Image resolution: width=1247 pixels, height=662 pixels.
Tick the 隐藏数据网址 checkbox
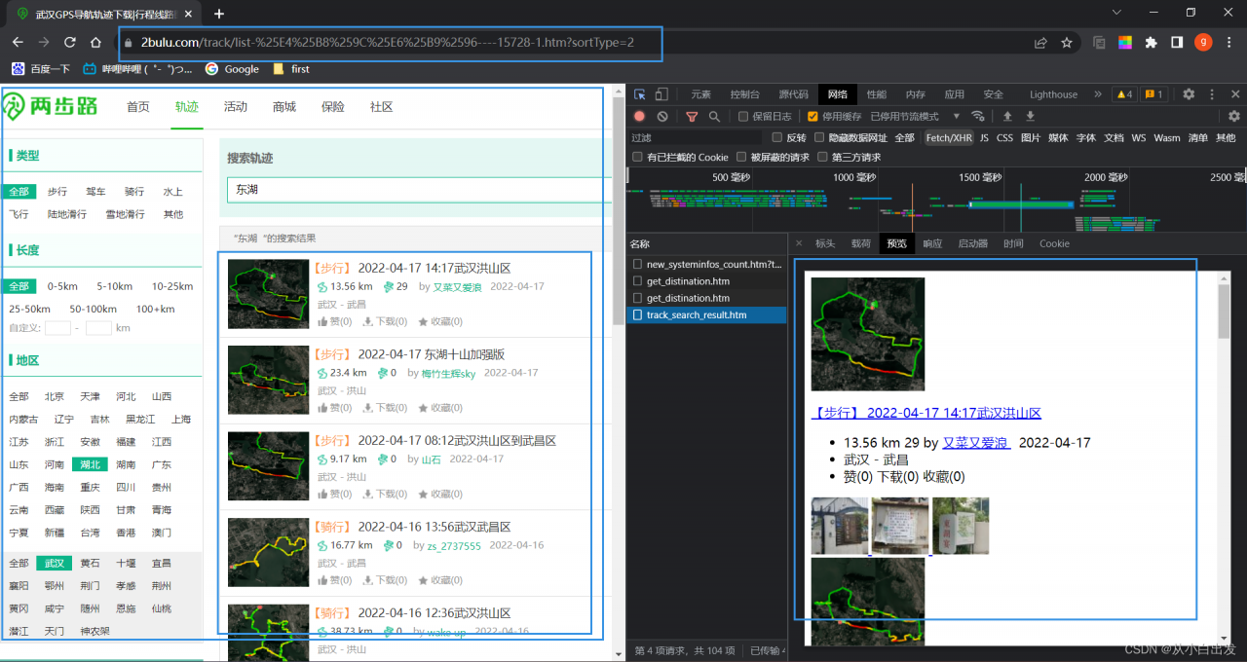(x=819, y=137)
